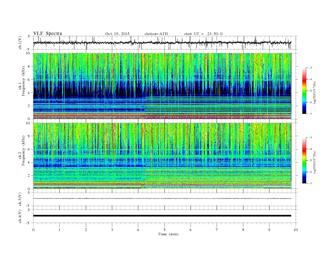The height and width of the screenshot is (258, 333).
Task: Click the '7' tick on the time axis
Action: (217, 230)
